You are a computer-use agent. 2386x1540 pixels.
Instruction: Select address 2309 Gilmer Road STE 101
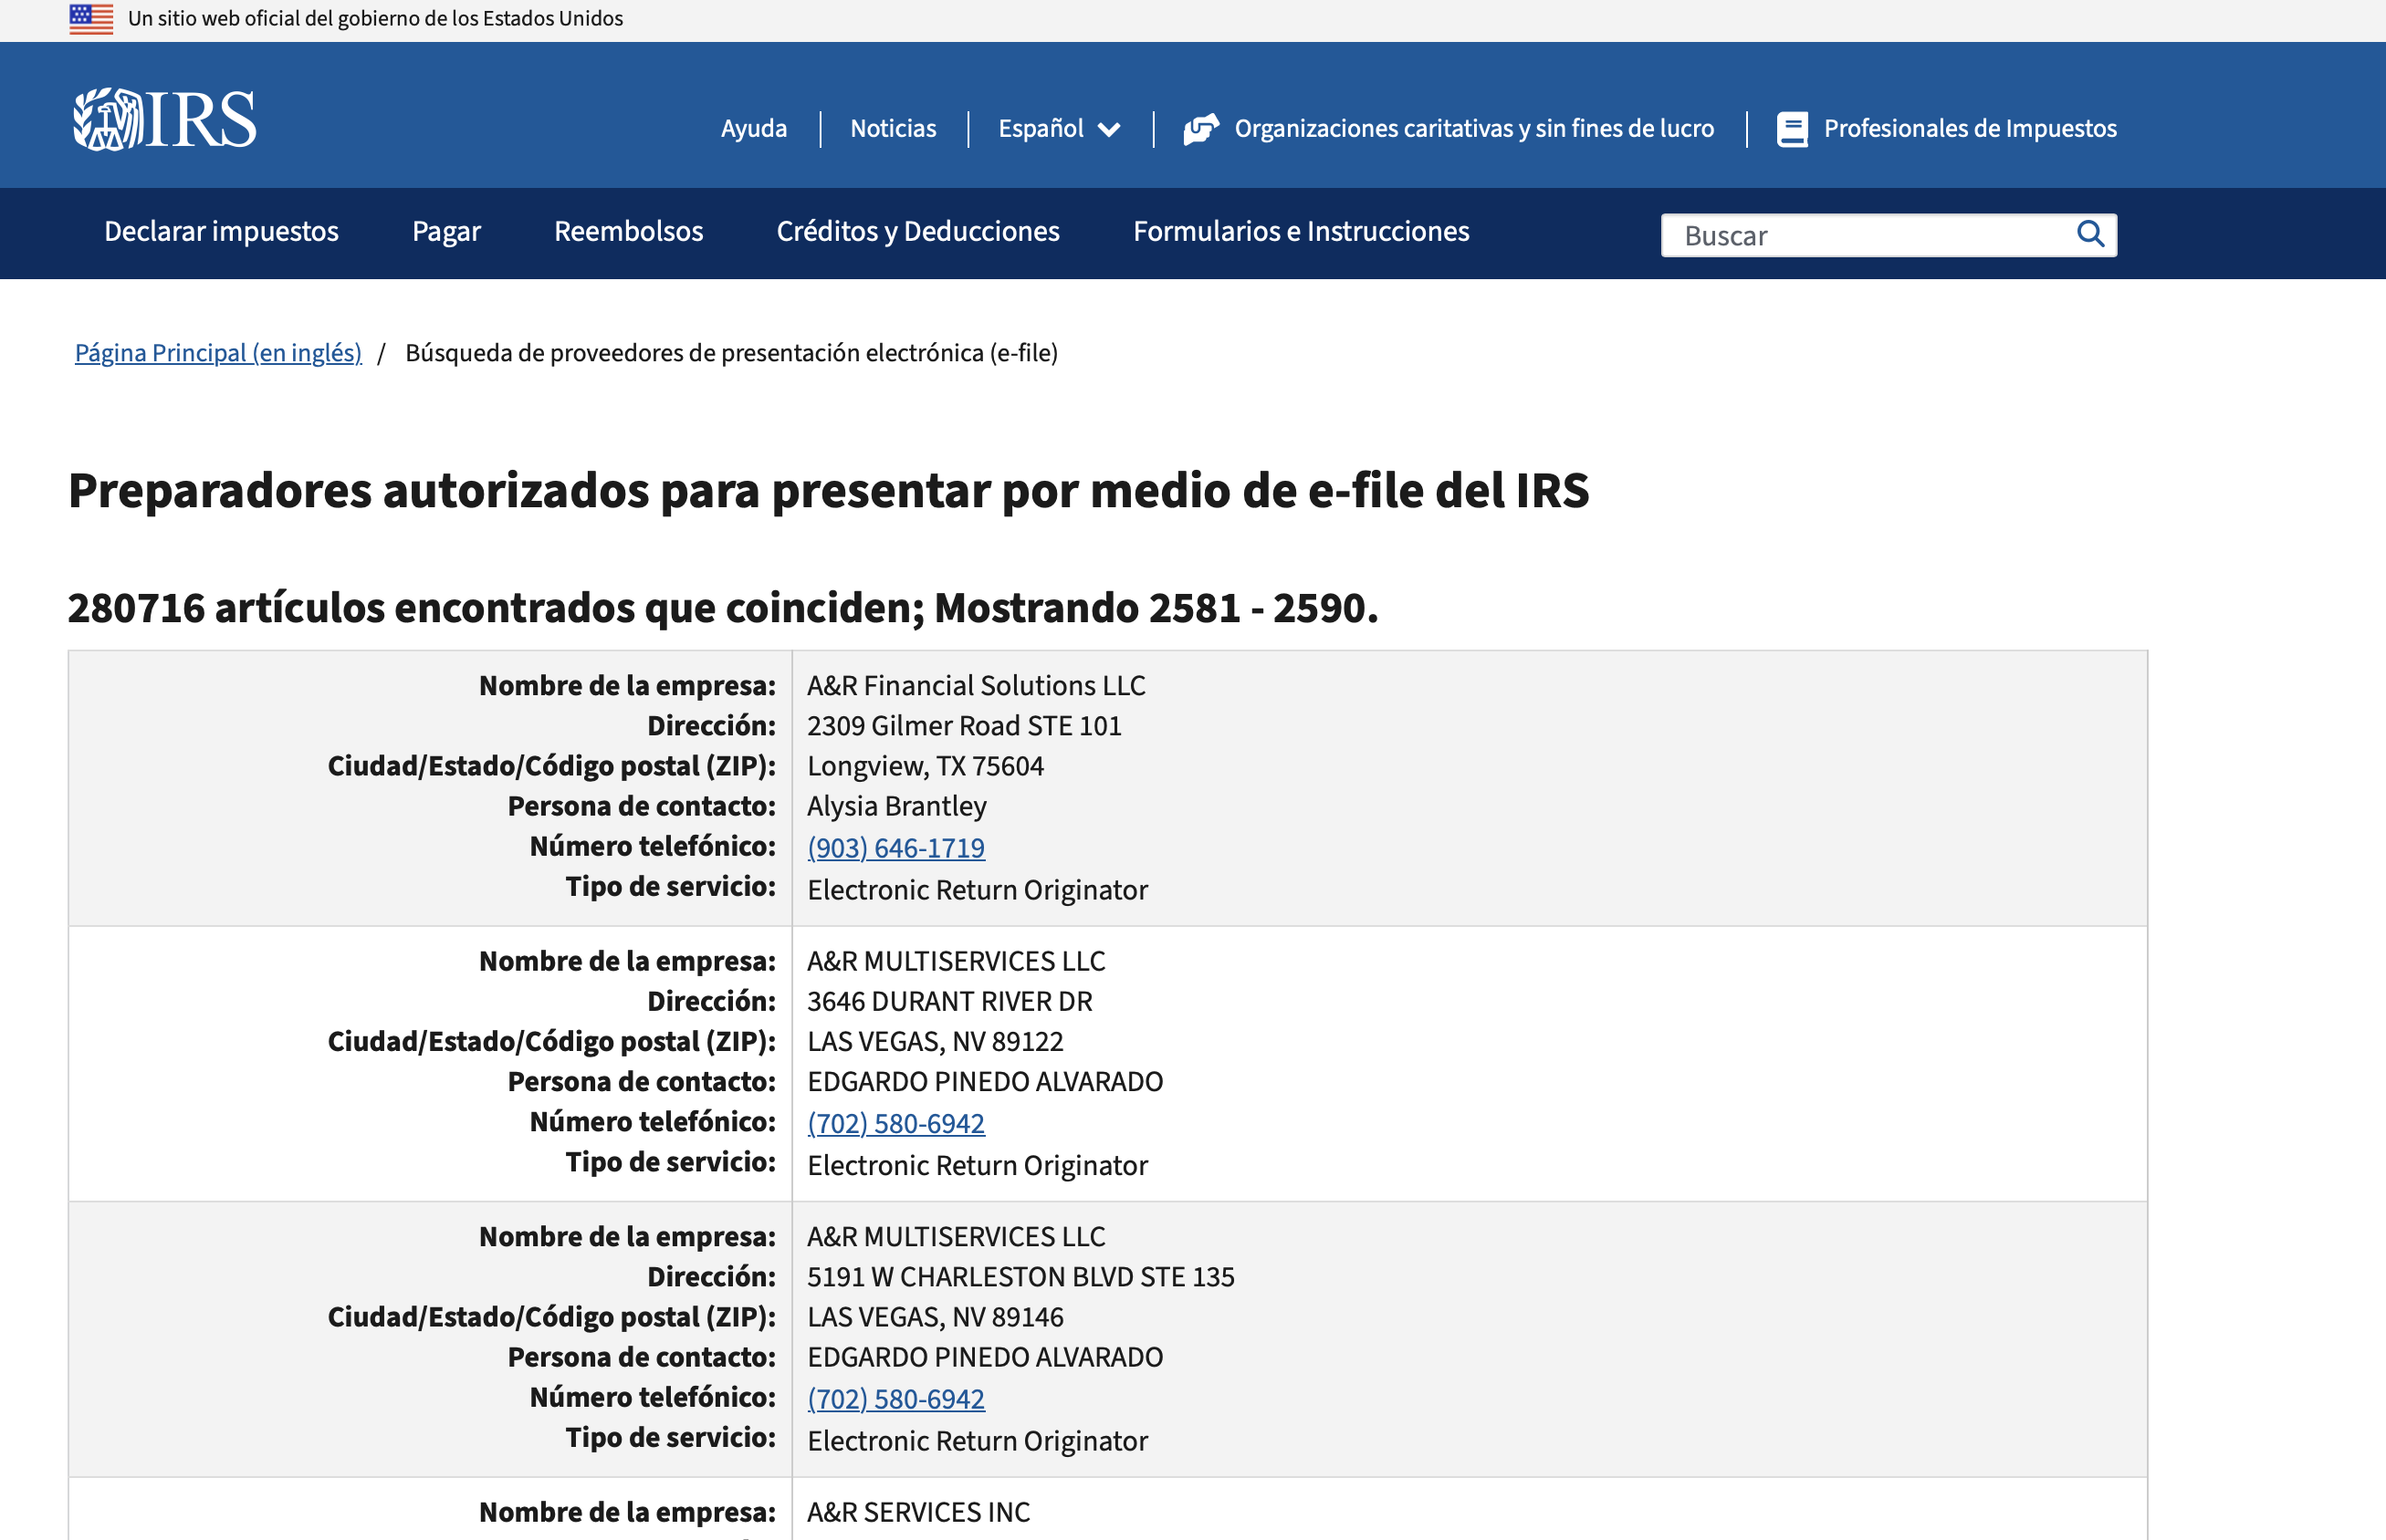point(963,726)
